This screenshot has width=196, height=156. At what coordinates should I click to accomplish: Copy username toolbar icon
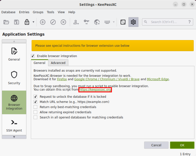[76, 22]
